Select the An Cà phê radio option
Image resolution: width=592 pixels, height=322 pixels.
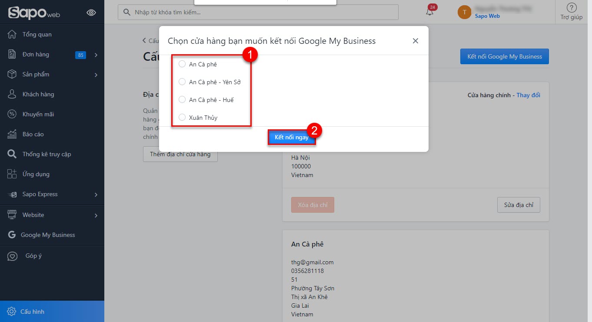182,64
